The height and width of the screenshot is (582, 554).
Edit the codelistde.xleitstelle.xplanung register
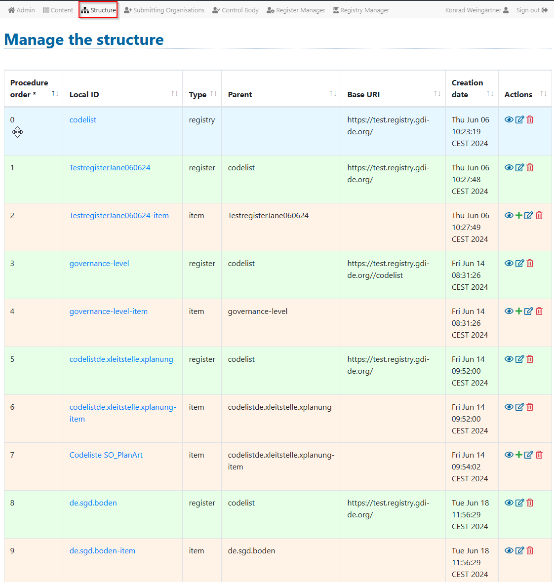519,359
